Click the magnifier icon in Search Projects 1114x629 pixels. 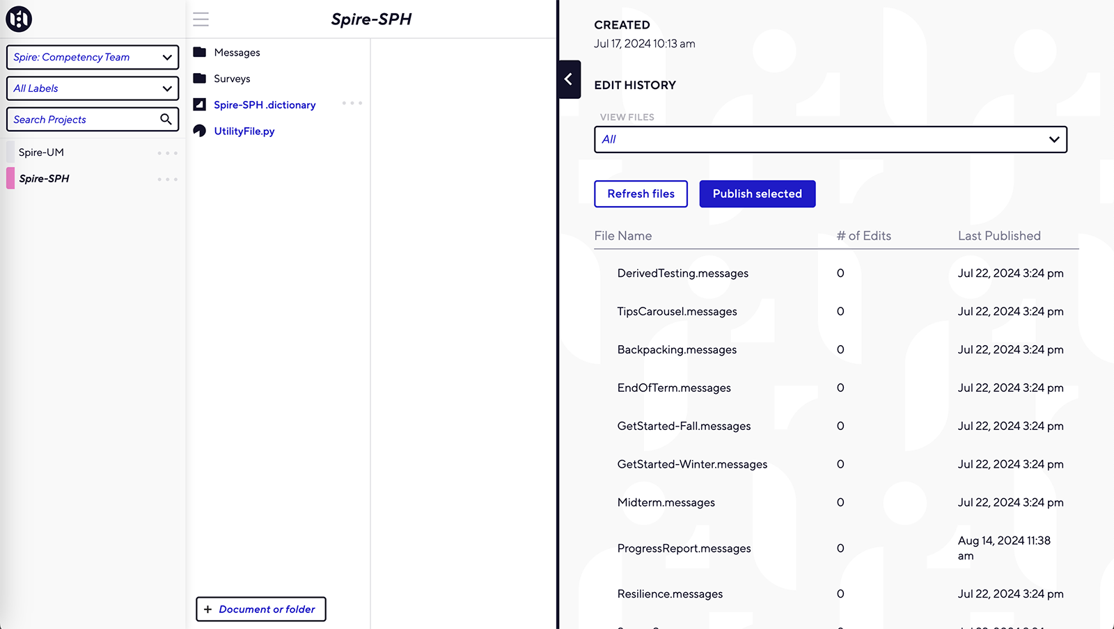(x=166, y=119)
